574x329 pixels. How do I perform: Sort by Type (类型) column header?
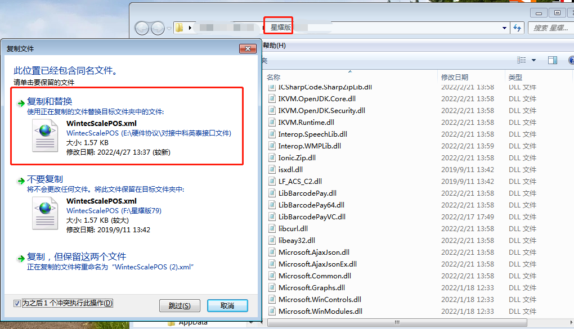click(x=515, y=77)
